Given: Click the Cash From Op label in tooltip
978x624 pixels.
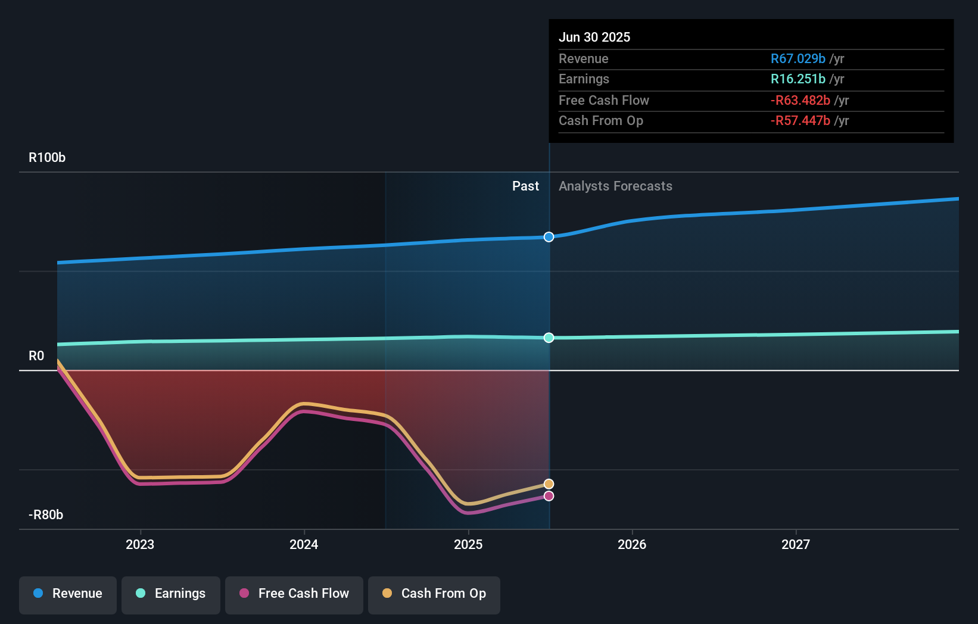Looking at the screenshot, I should click(601, 121).
